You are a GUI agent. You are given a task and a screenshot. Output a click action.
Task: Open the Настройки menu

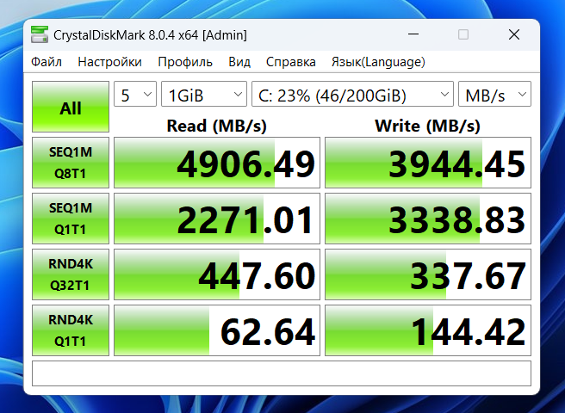(x=110, y=62)
